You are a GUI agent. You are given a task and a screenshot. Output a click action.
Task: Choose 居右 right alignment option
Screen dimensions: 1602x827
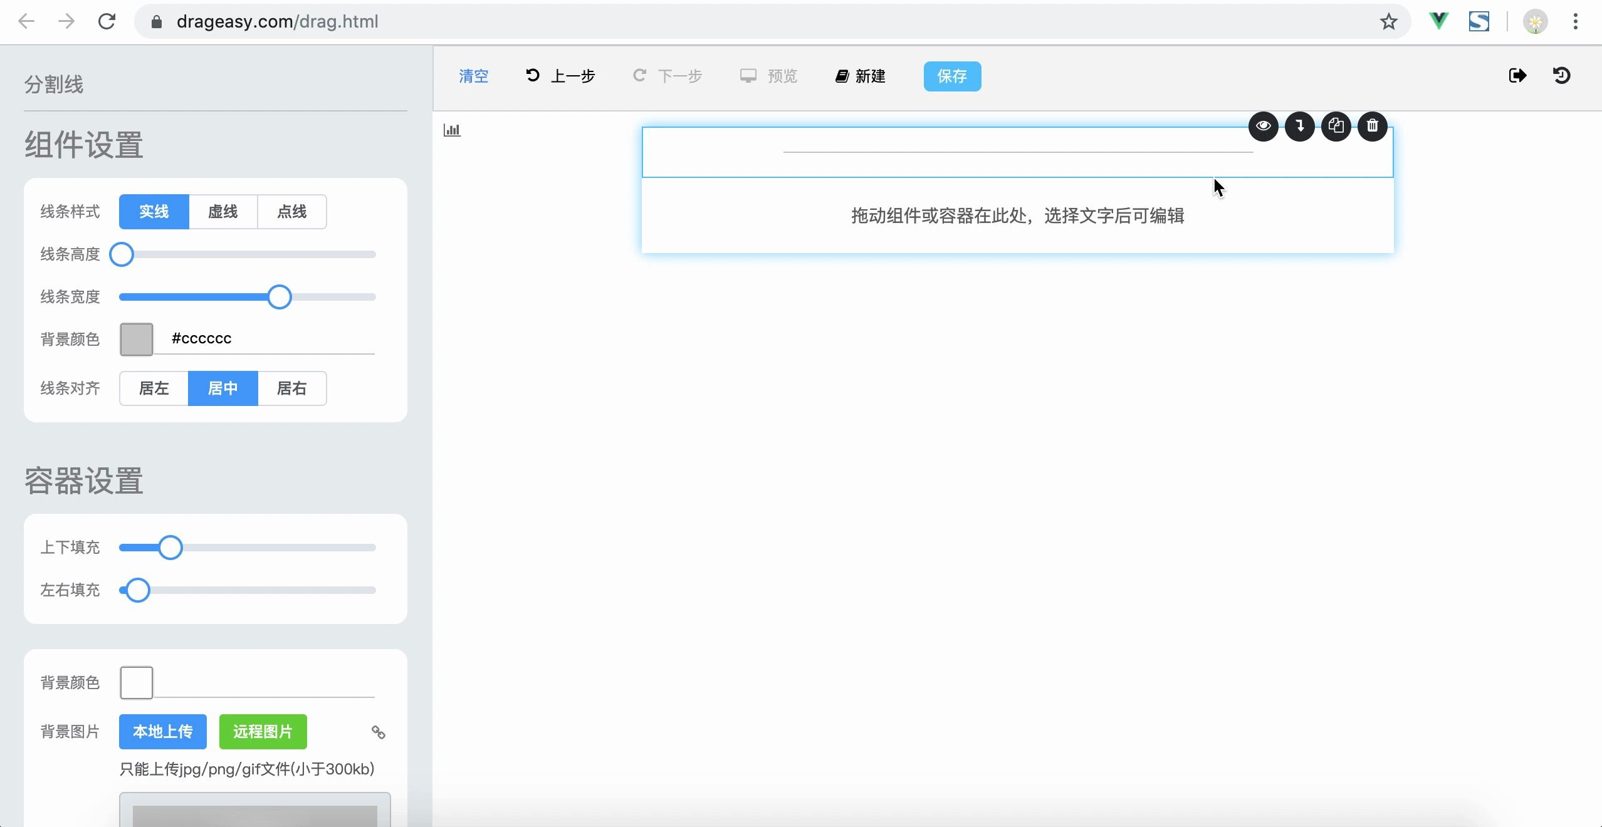(x=291, y=388)
